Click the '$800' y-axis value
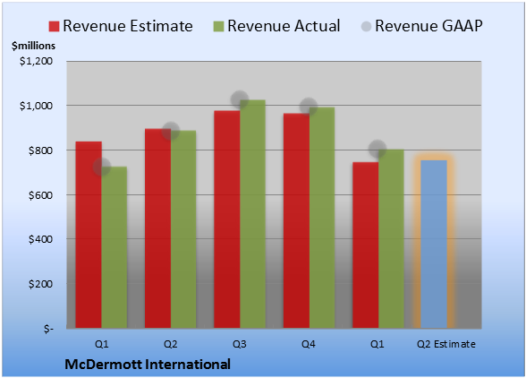 [40, 150]
